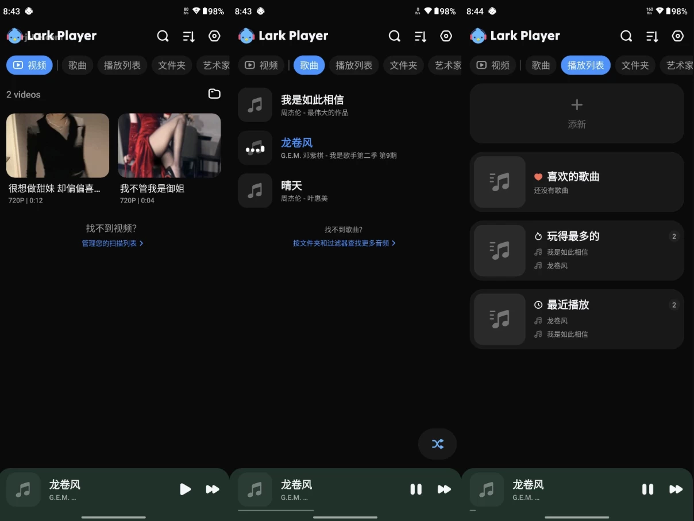Resume playback with the play button
This screenshot has height=521, width=694.
coord(185,489)
